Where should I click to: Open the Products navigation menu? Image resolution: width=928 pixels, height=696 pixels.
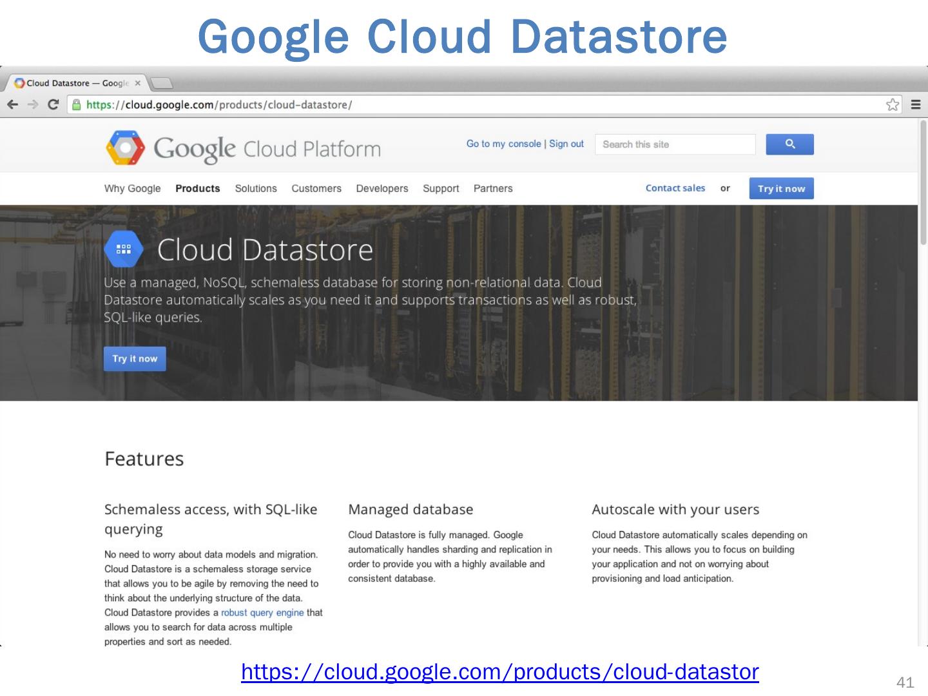tap(197, 189)
